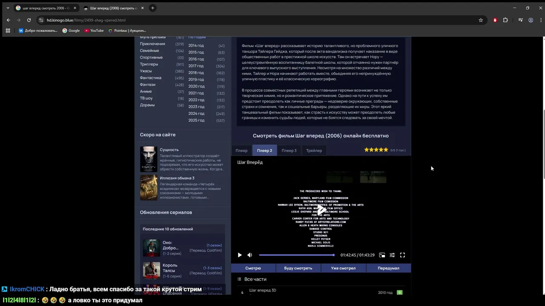Select the 'Трейлер' tab
The height and width of the screenshot is (306, 545).
[x=314, y=150]
